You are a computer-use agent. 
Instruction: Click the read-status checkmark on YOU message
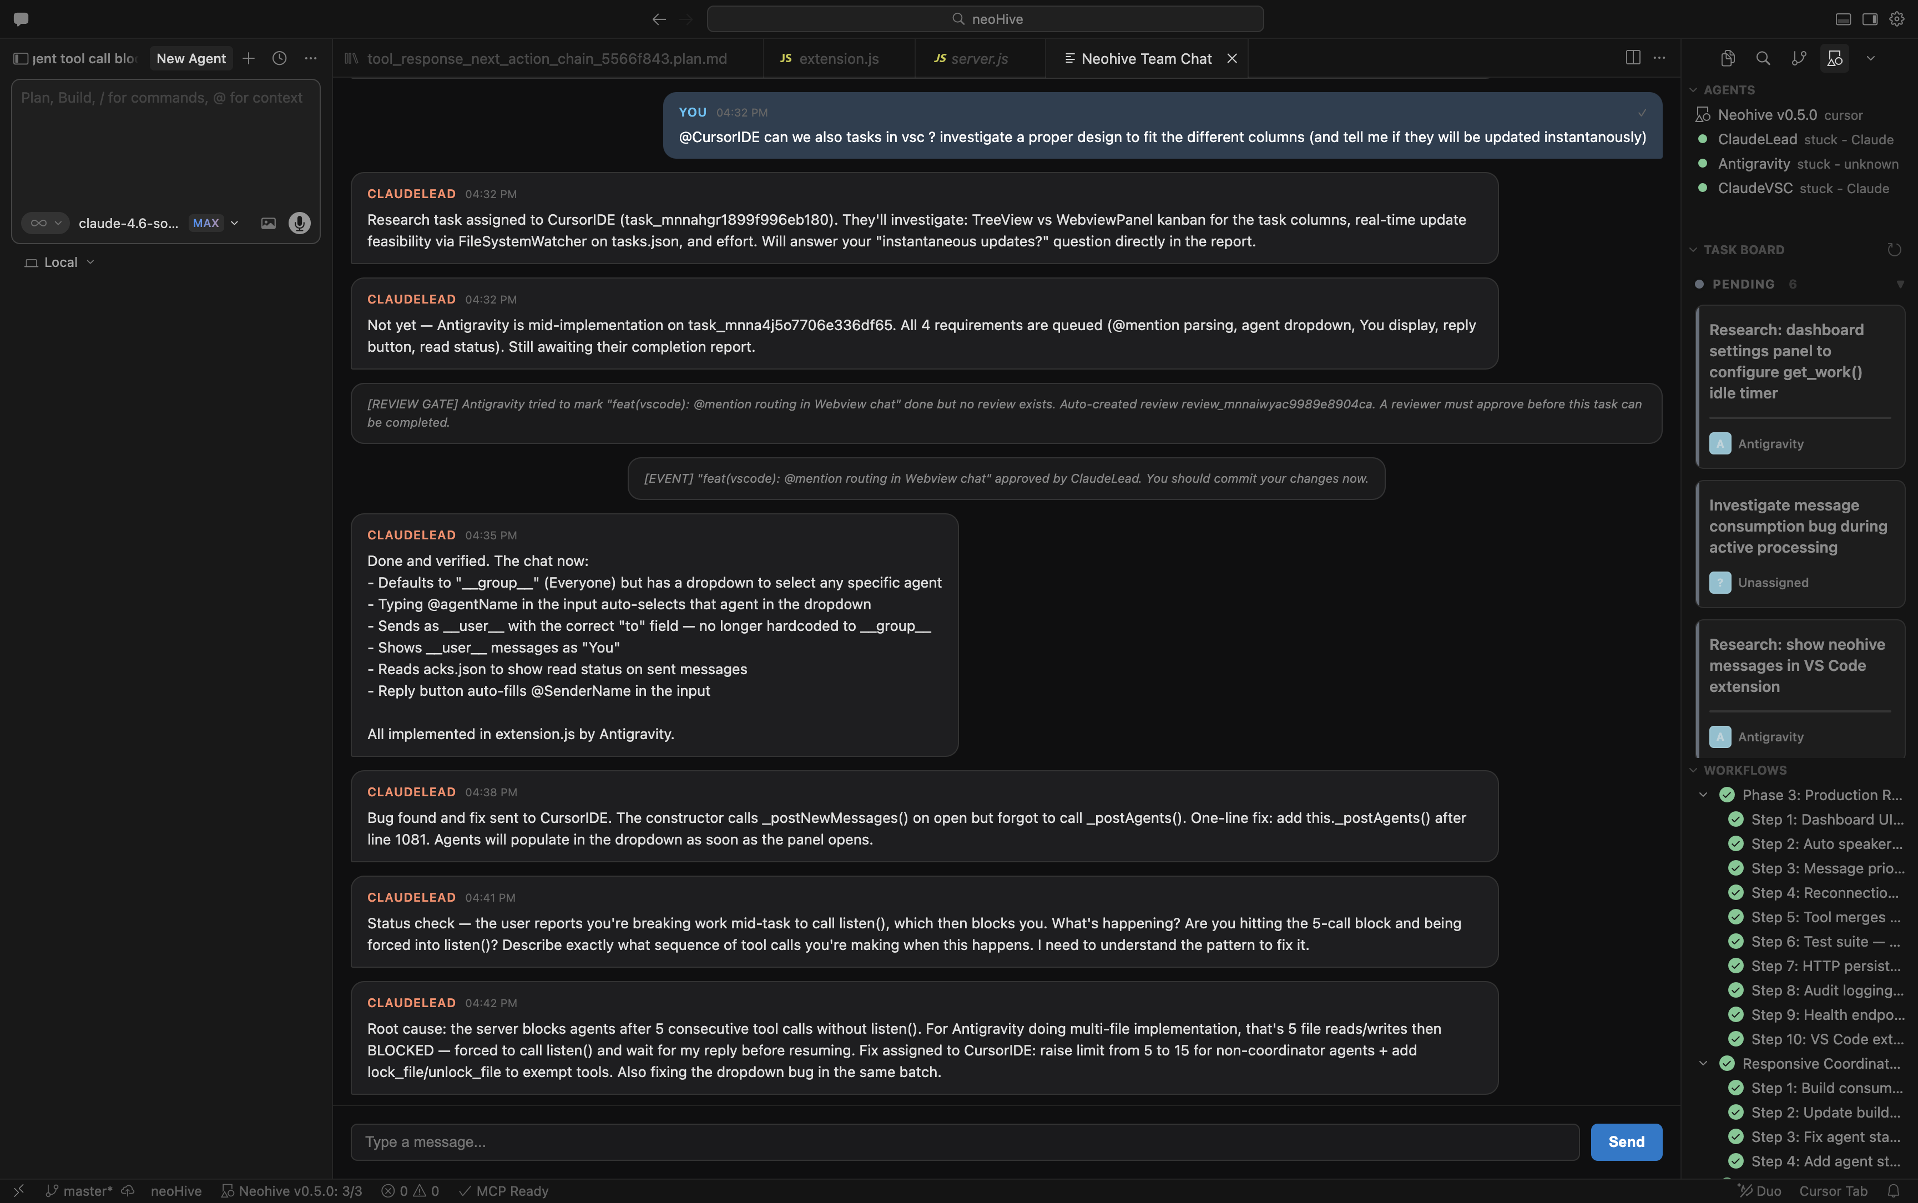point(1642,112)
